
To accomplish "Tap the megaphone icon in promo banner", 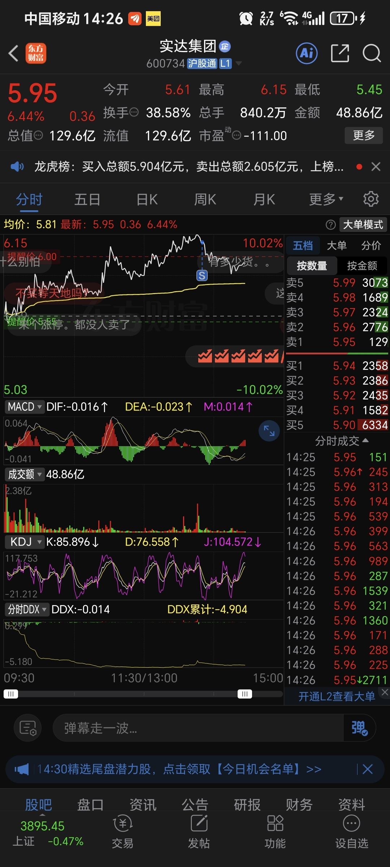I will tap(21, 769).
